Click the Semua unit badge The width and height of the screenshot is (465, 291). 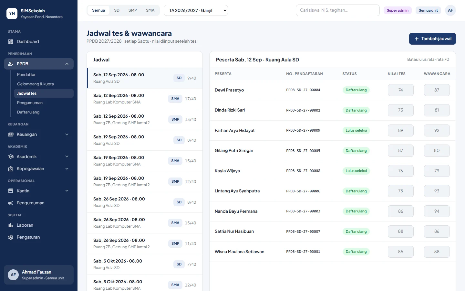click(x=428, y=10)
